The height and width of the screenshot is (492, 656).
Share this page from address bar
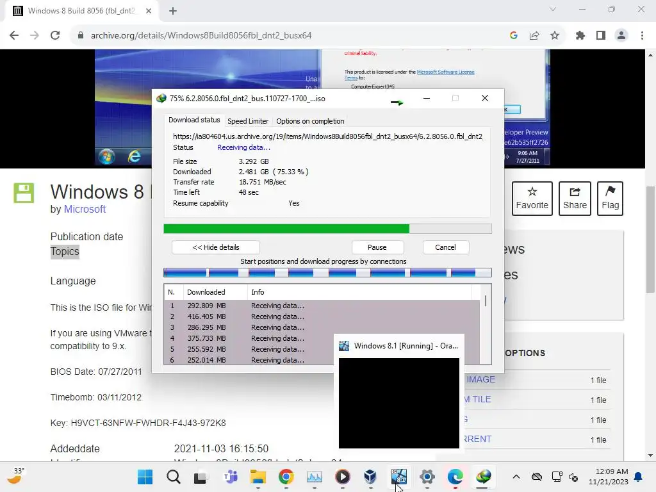click(x=534, y=36)
